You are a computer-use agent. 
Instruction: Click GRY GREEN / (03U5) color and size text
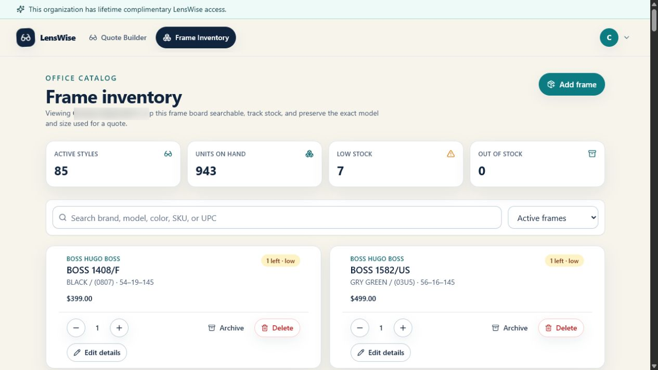click(x=403, y=282)
